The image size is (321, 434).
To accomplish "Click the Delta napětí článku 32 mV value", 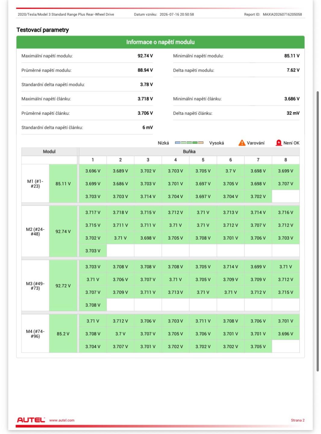I will (293, 113).
